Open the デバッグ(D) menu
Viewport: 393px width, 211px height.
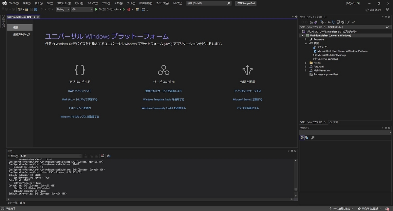[x=93, y=3]
